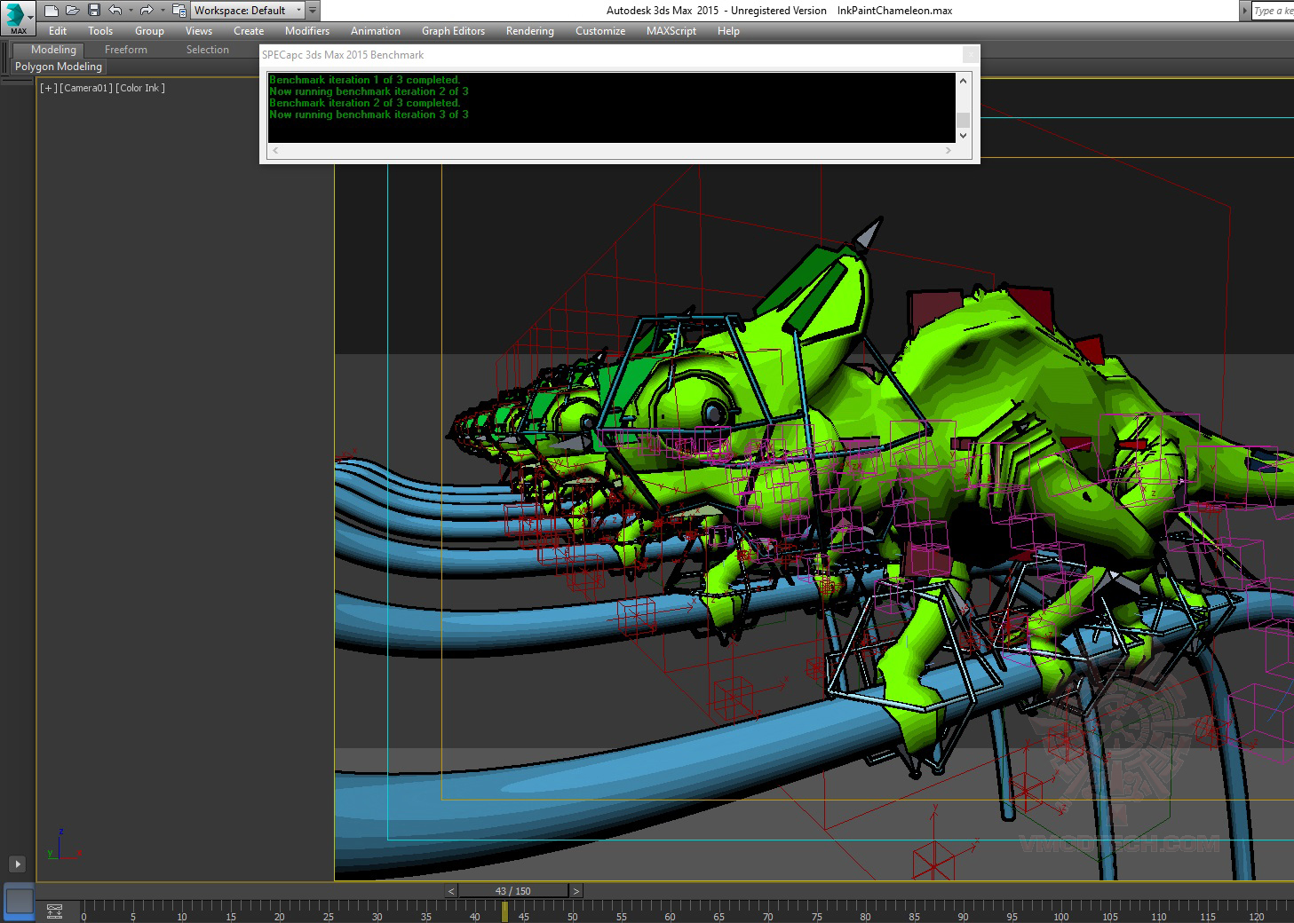Toggle the viewport layout tab thumbnail
This screenshot has width=1294, height=923.
[x=19, y=902]
